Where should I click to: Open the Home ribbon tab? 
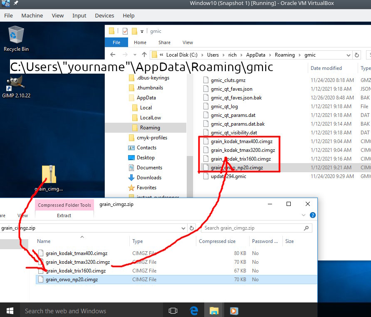pyautogui.click(x=140, y=42)
